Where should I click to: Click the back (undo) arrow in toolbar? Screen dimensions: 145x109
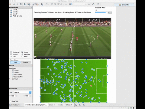(x=14, y=4)
